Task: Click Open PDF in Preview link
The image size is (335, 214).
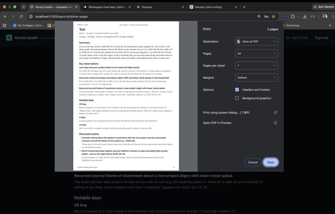Action: coord(217,123)
